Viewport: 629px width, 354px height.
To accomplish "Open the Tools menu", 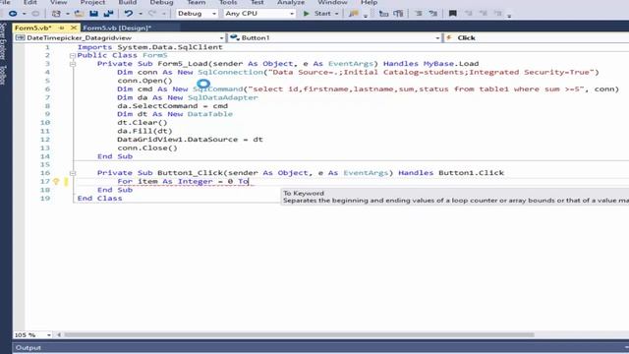I will tap(228, 2).
